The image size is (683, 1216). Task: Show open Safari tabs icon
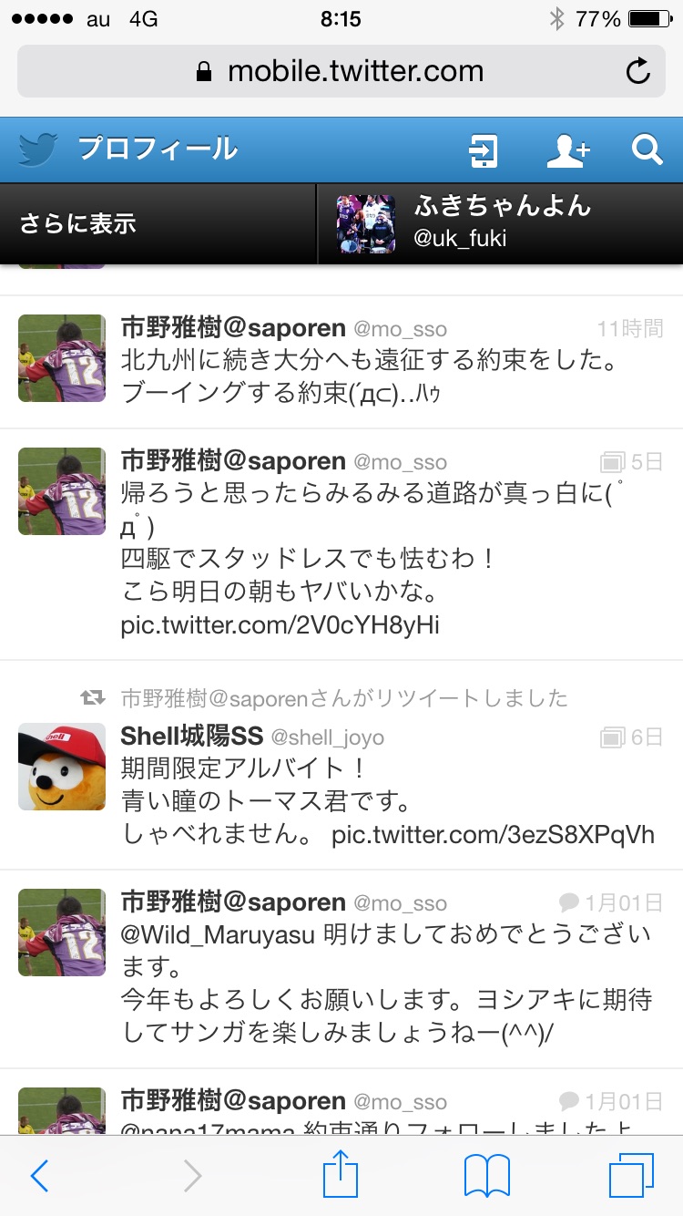[x=631, y=1175]
